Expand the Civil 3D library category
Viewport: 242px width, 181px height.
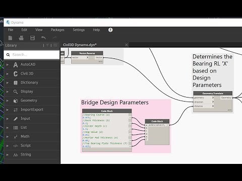(x=7, y=73)
